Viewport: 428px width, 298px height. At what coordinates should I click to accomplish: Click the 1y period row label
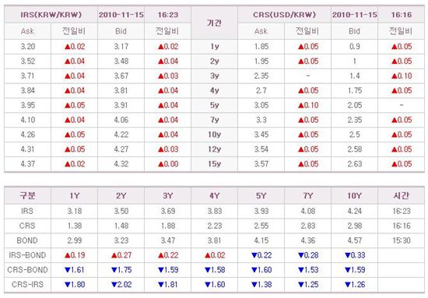coord(215,47)
